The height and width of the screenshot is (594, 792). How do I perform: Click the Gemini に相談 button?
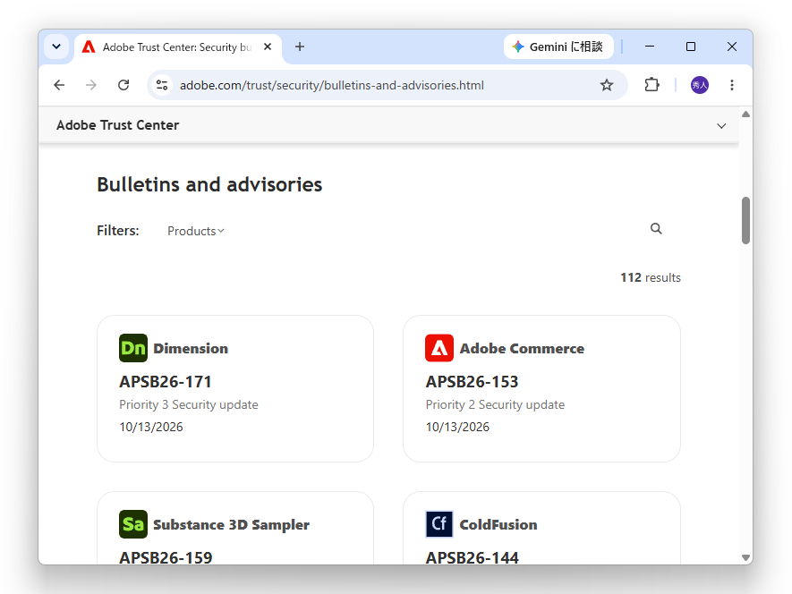pyautogui.click(x=558, y=47)
